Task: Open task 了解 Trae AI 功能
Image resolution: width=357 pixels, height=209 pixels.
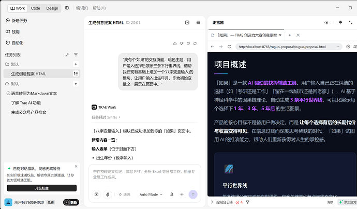Action: pos(26,103)
